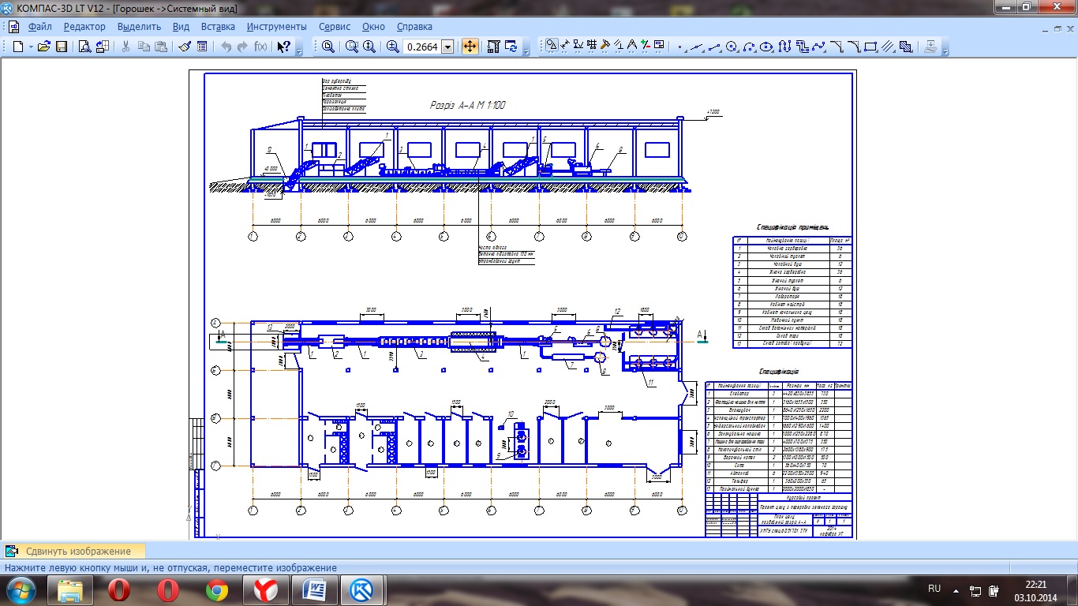Activate the What's This help cursor
This screenshot has height=606, width=1078.
click(x=284, y=47)
